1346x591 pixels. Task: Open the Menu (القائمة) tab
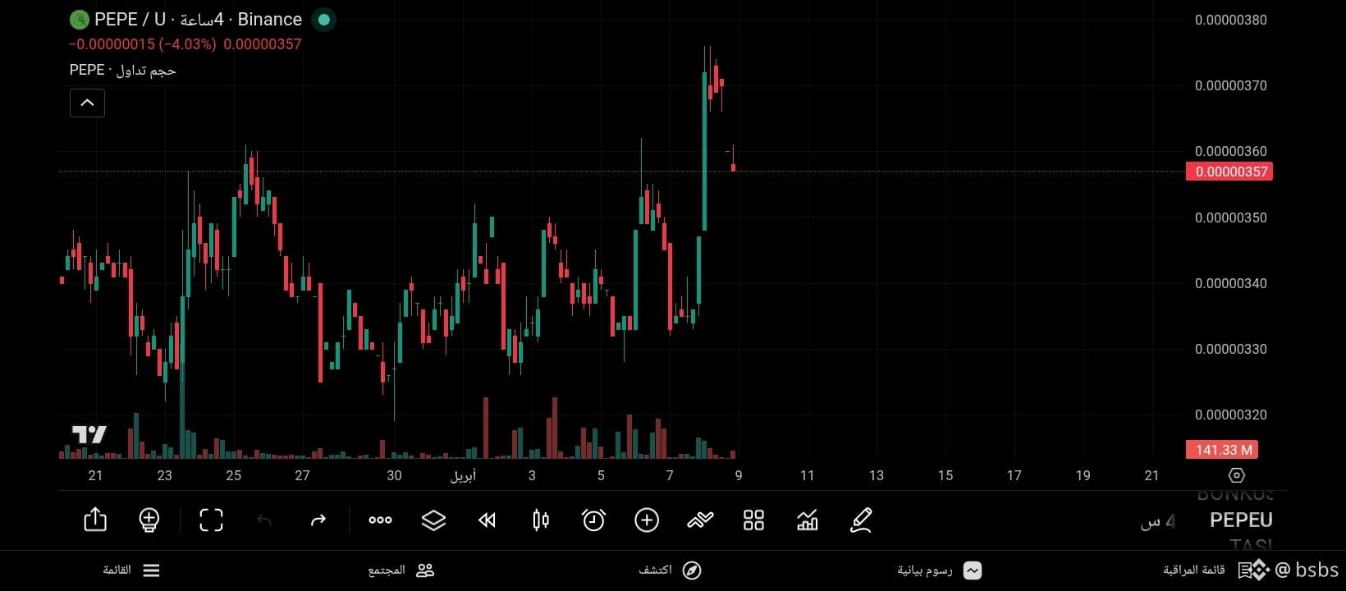click(x=131, y=570)
